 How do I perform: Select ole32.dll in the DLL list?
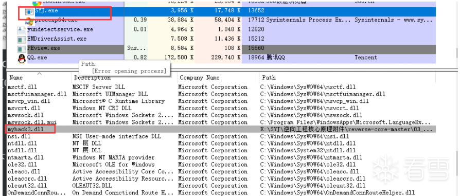(22, 165)
